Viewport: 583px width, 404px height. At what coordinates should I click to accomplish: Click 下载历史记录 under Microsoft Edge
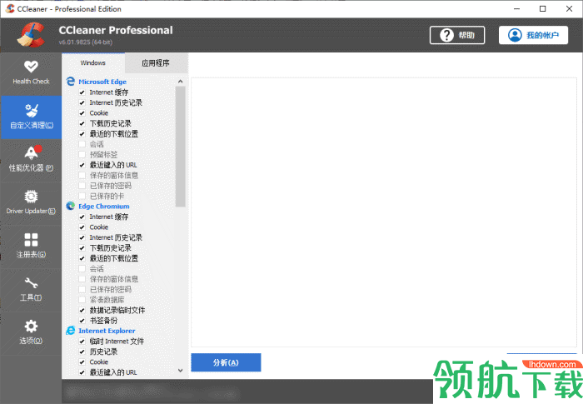point(111,123)
